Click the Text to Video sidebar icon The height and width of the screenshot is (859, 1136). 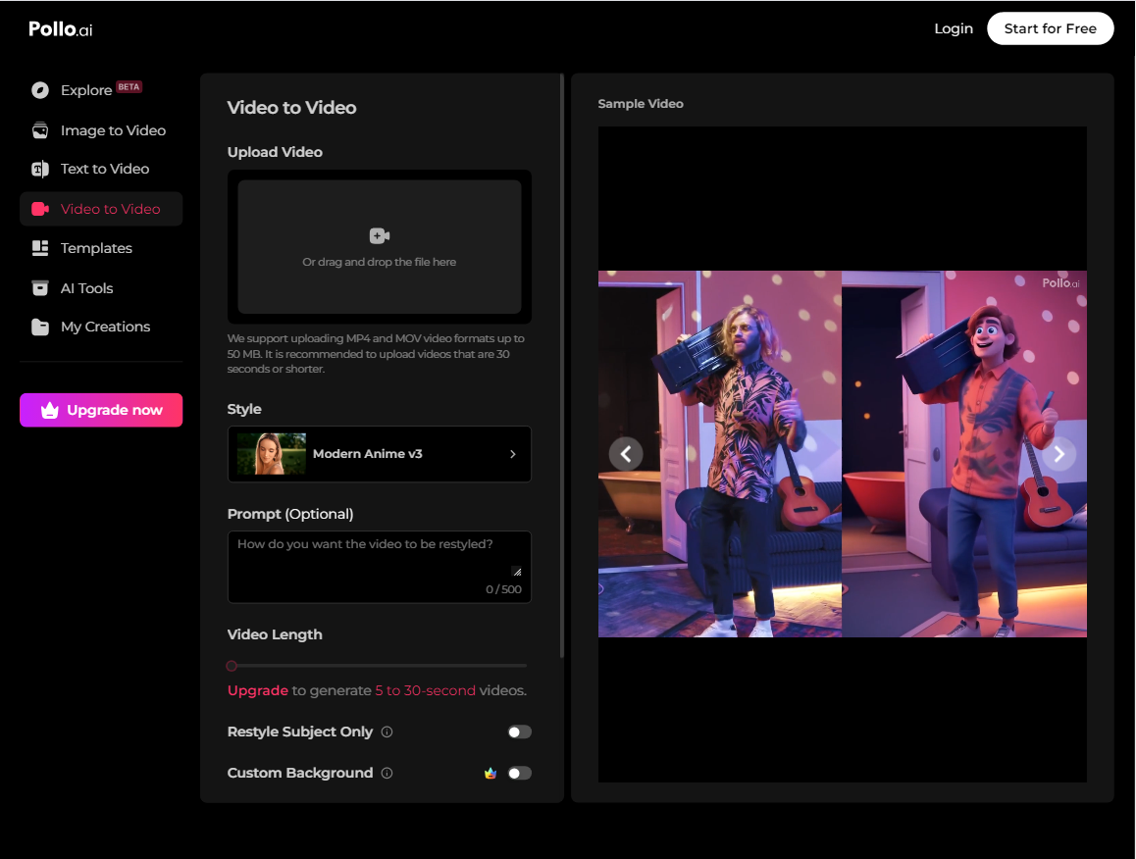(x=40, y=169)
